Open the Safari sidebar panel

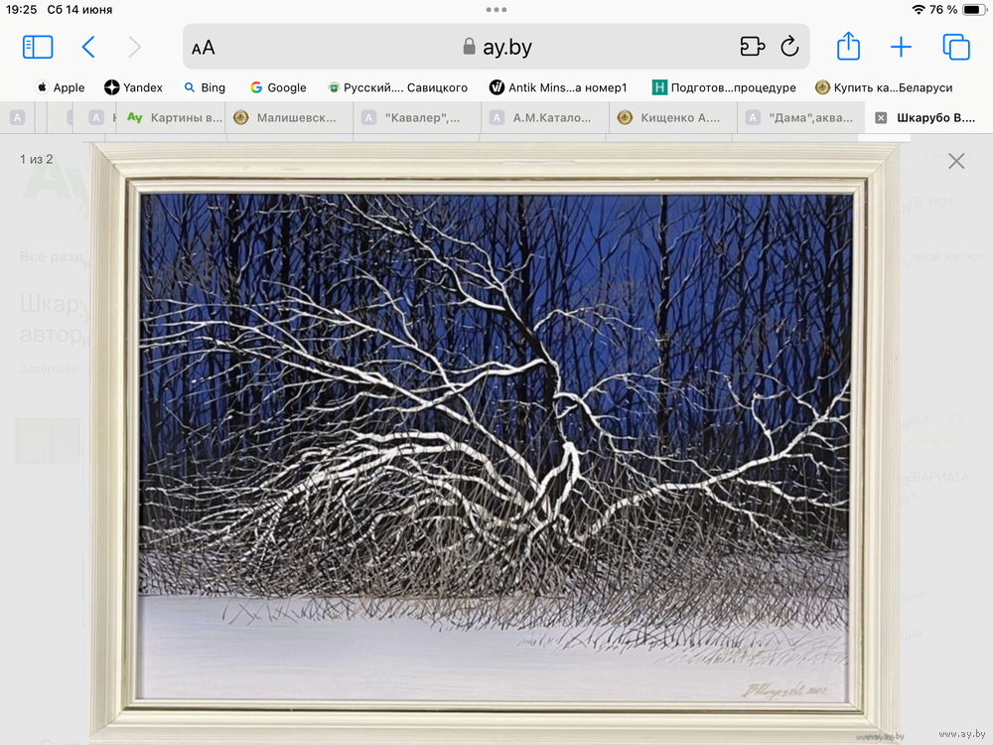pos(38,47)
